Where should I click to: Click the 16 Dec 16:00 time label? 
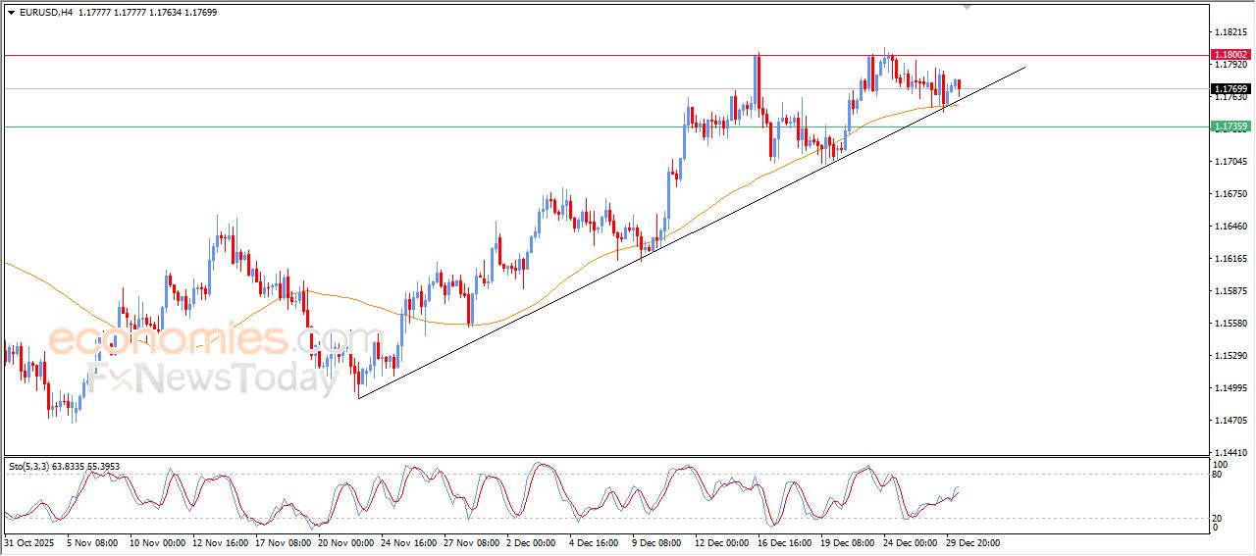tap(783, 541)
